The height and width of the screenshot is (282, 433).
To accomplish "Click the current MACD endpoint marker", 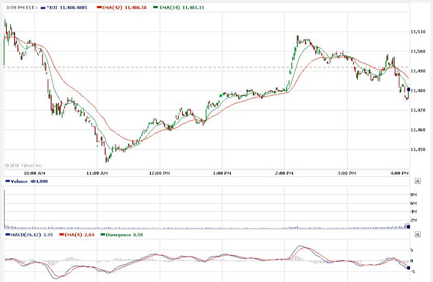I will tap(409, 268).
